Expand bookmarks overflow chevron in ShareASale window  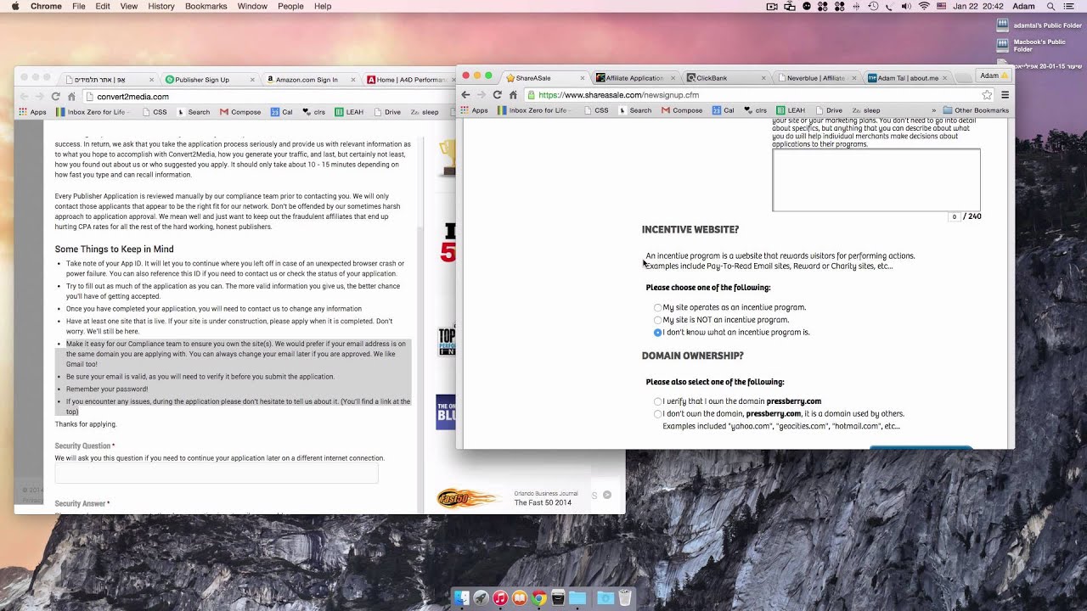click(933, 110)
